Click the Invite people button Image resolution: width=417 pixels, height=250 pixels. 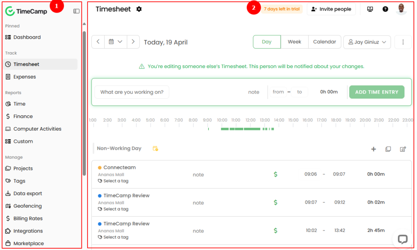tap(331, 9)
